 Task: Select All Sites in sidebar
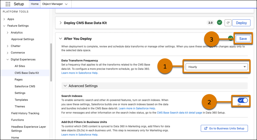click(x=20, y=66)
